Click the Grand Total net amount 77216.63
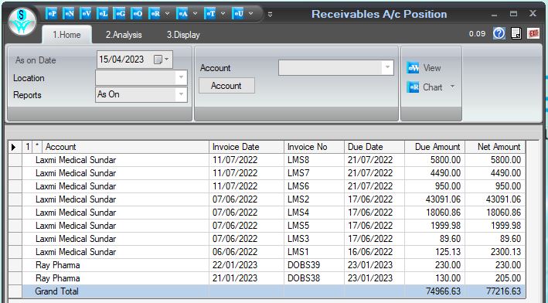Viewport: 548px width, 303px height. [504, 291]
